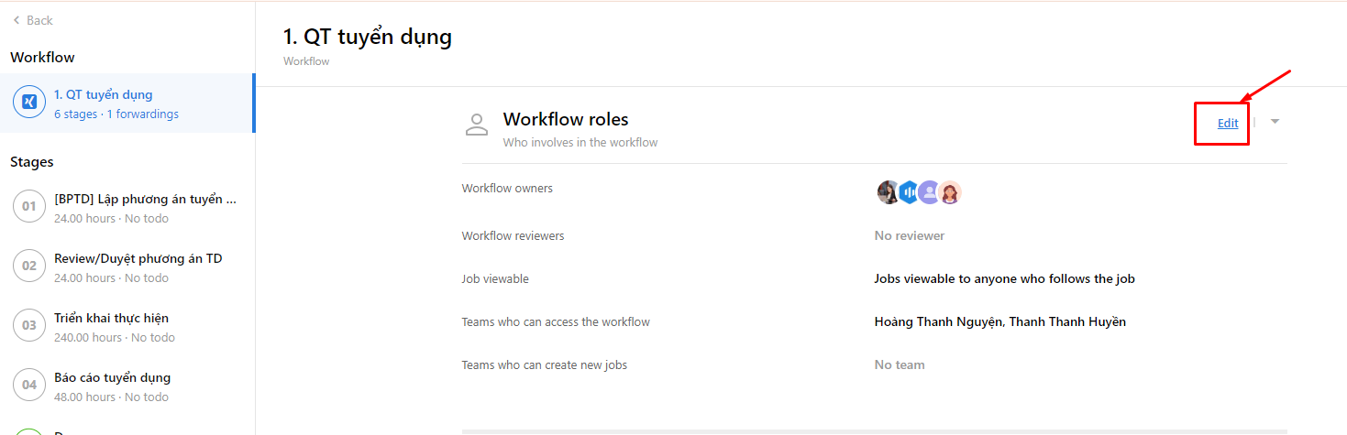This screenshot has height=435, width=1347.
Task: Expand the dropdown arrow beside Edit
Action: [x=1275, y=122]
